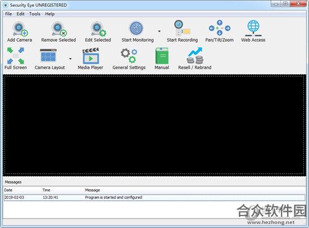Click the application icon in title bar
Image resolution: width=309 pixels, height=228 pixels.
tap(6, 5)
